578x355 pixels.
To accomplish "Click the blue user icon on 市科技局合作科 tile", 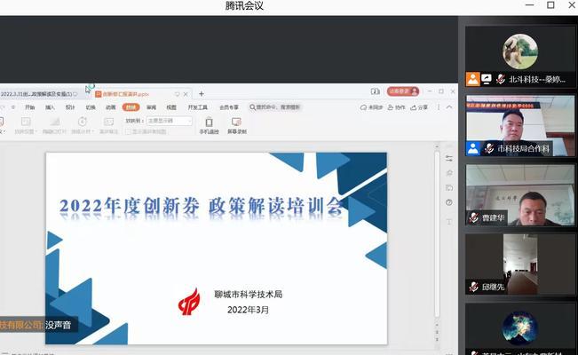I will pos(473,148).
